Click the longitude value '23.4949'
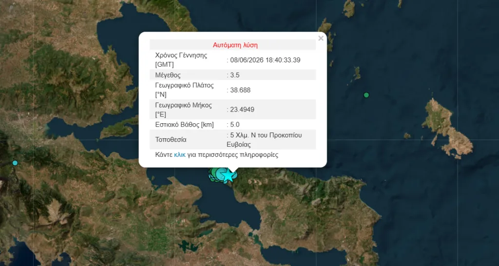Viewport: 499px width, 266px height. (242, 110)
